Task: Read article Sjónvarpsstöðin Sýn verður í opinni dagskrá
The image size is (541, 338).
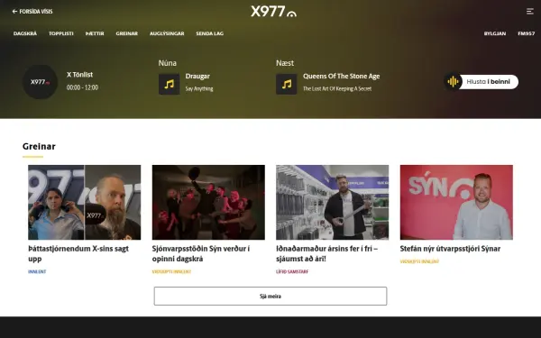Action: tap(201, 253)
